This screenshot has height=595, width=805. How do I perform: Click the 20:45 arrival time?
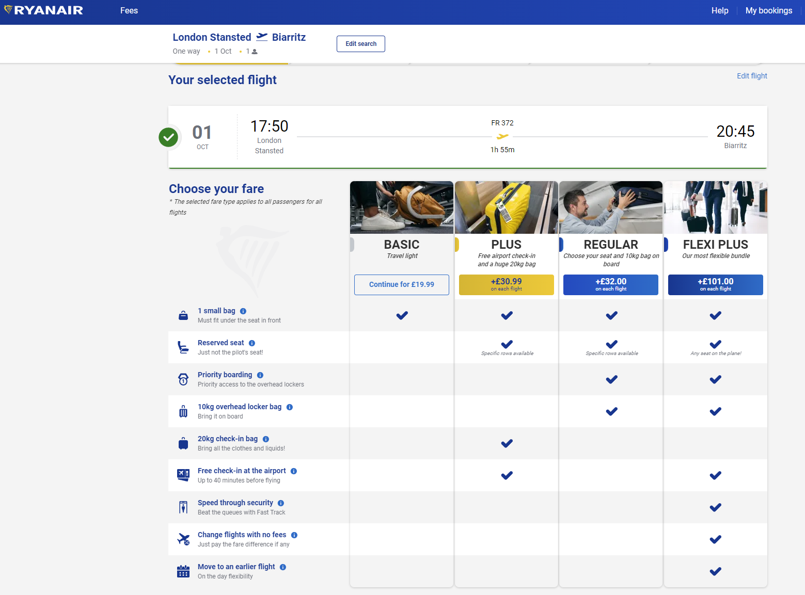736,132
